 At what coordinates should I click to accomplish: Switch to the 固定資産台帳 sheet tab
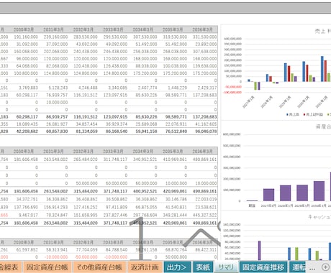click(47, 267)
